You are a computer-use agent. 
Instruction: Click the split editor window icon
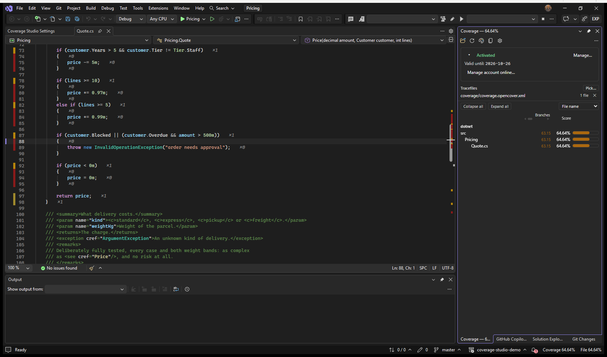451,40
